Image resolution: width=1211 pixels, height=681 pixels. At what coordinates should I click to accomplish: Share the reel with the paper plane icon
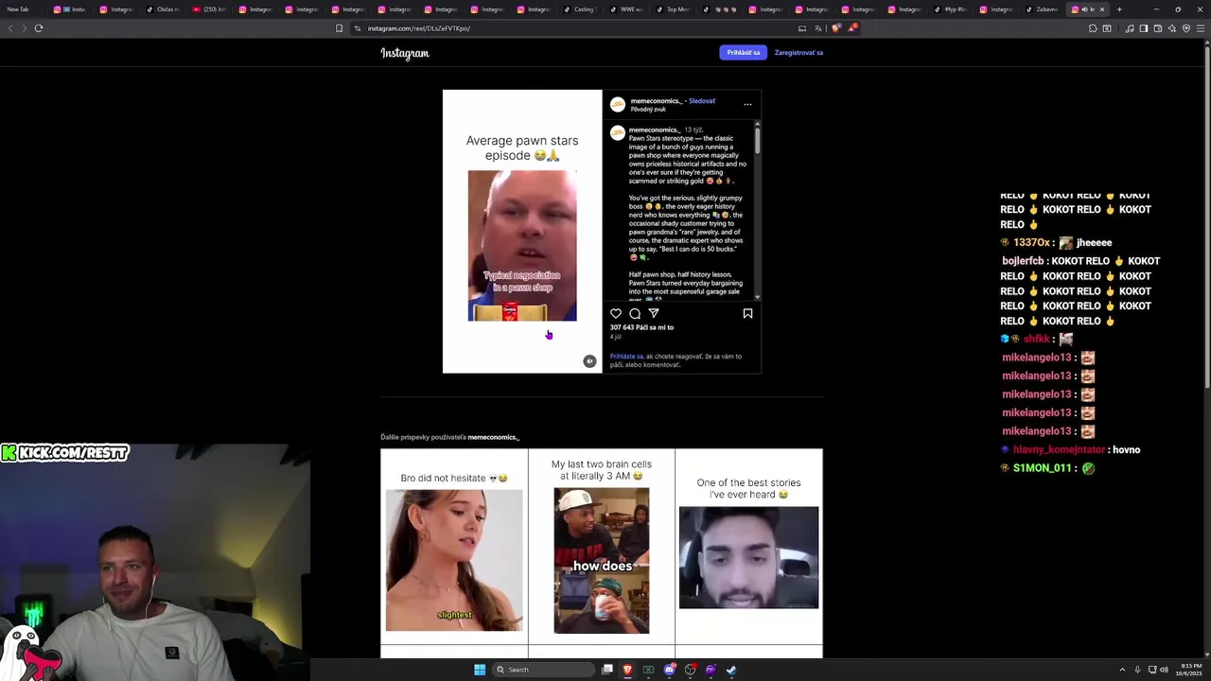coord(654,313)
